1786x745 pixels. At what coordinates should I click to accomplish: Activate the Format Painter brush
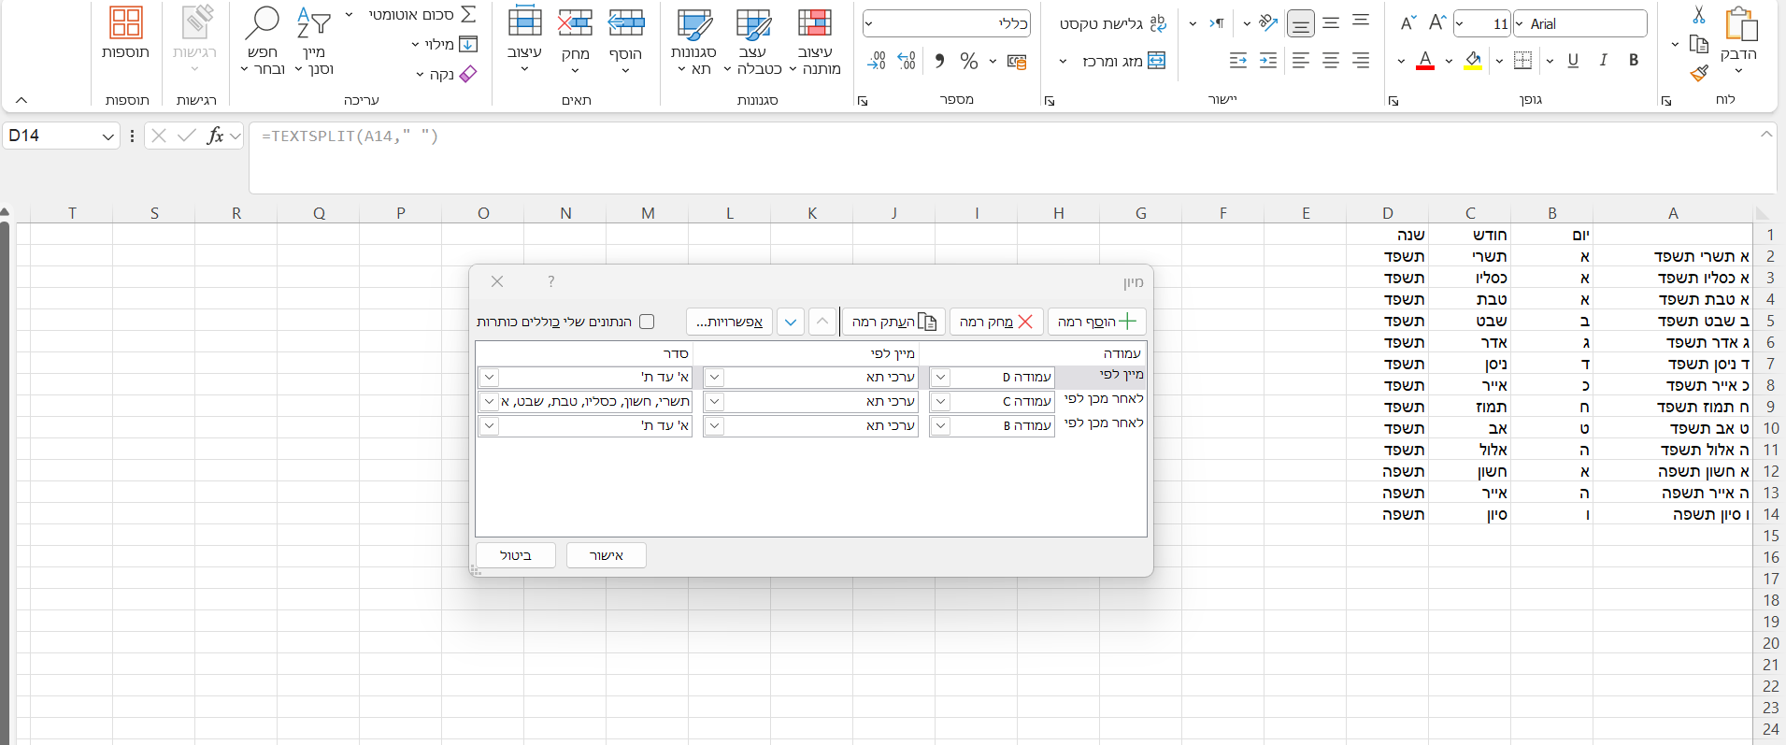point(1699,72)
